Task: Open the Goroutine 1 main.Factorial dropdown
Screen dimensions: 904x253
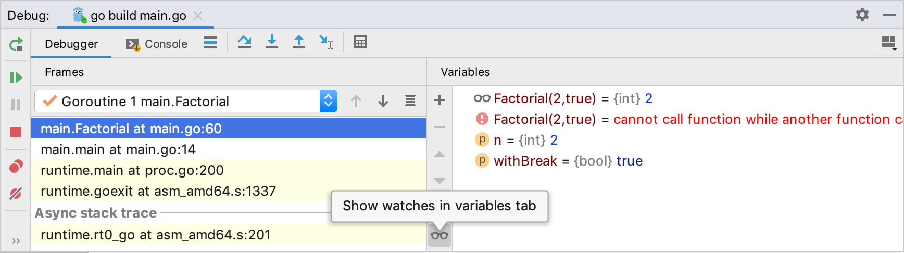Action: click(328, 101)
